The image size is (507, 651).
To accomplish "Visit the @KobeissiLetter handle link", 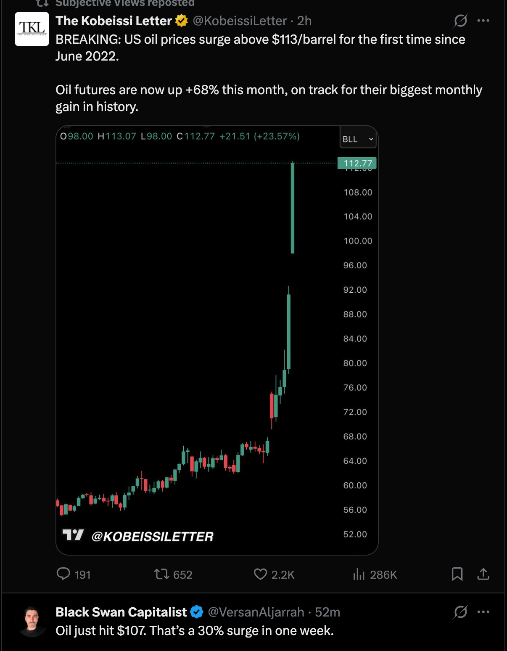I will 240,21.
